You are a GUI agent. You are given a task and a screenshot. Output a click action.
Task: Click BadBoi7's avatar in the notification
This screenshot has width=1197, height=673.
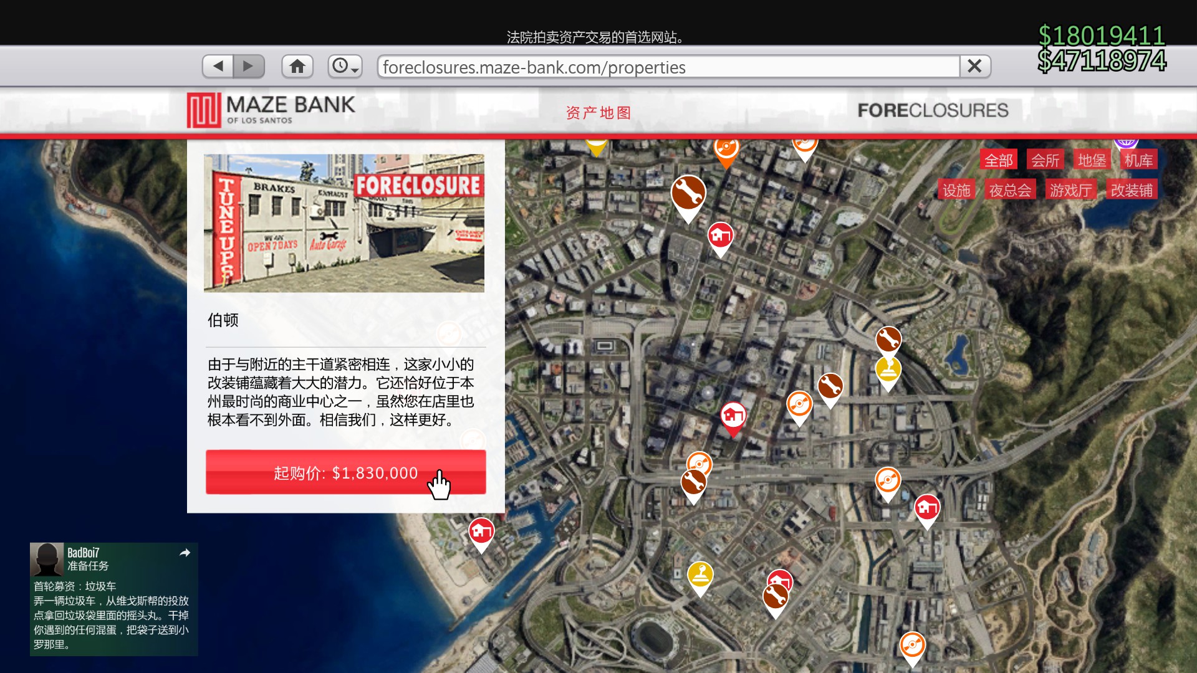[x=47, y=560]
